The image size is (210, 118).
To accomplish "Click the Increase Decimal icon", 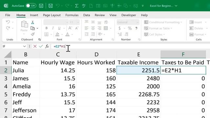I will pyautogui.click(x=120, y=34).
